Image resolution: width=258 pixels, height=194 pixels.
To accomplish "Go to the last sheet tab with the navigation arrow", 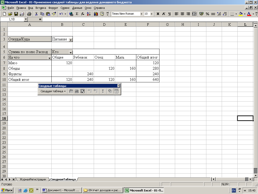I will [x=14, y=179].
